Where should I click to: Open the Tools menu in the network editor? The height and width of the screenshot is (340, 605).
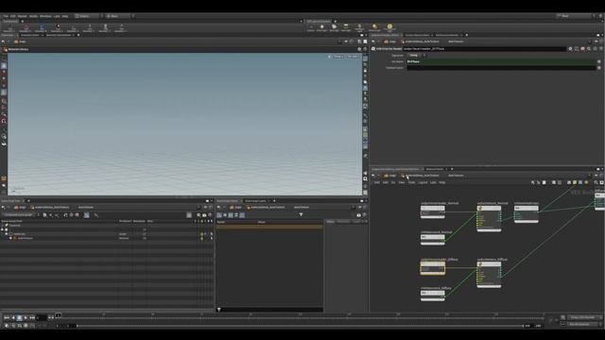412,182
